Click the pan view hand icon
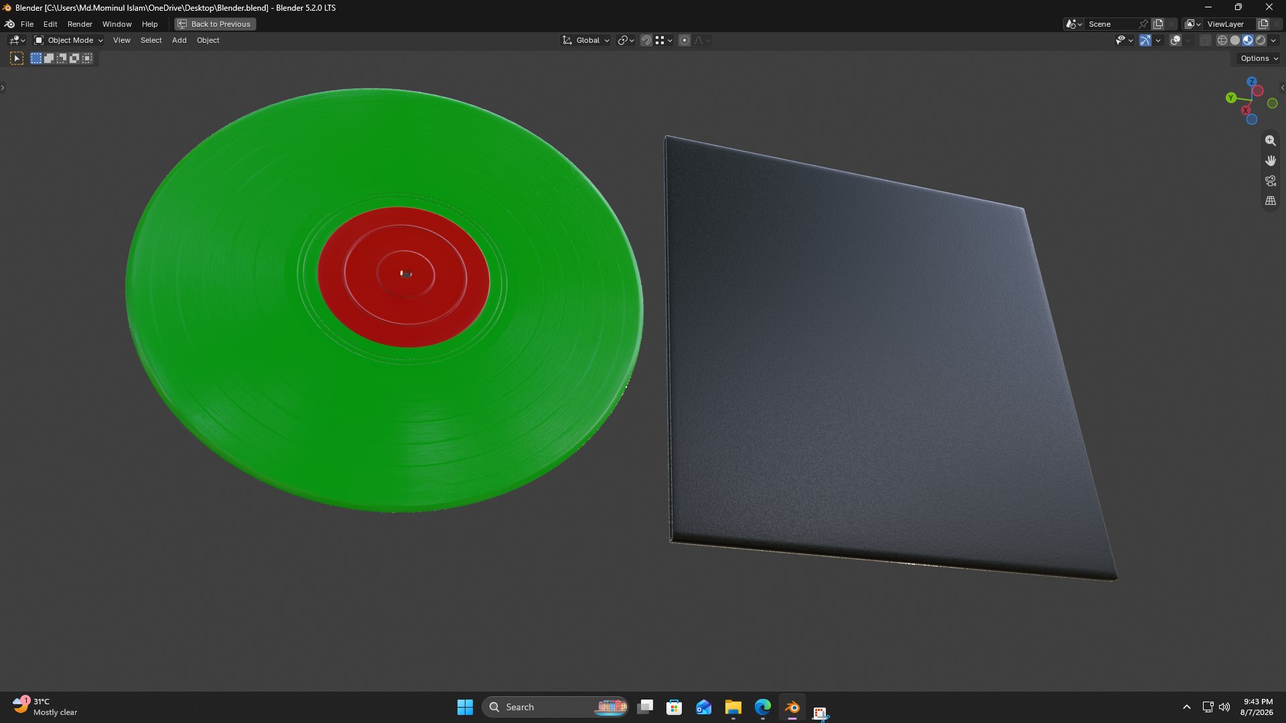The height and width of the screenshot is (723, 1286). (x=1270, y=161)
